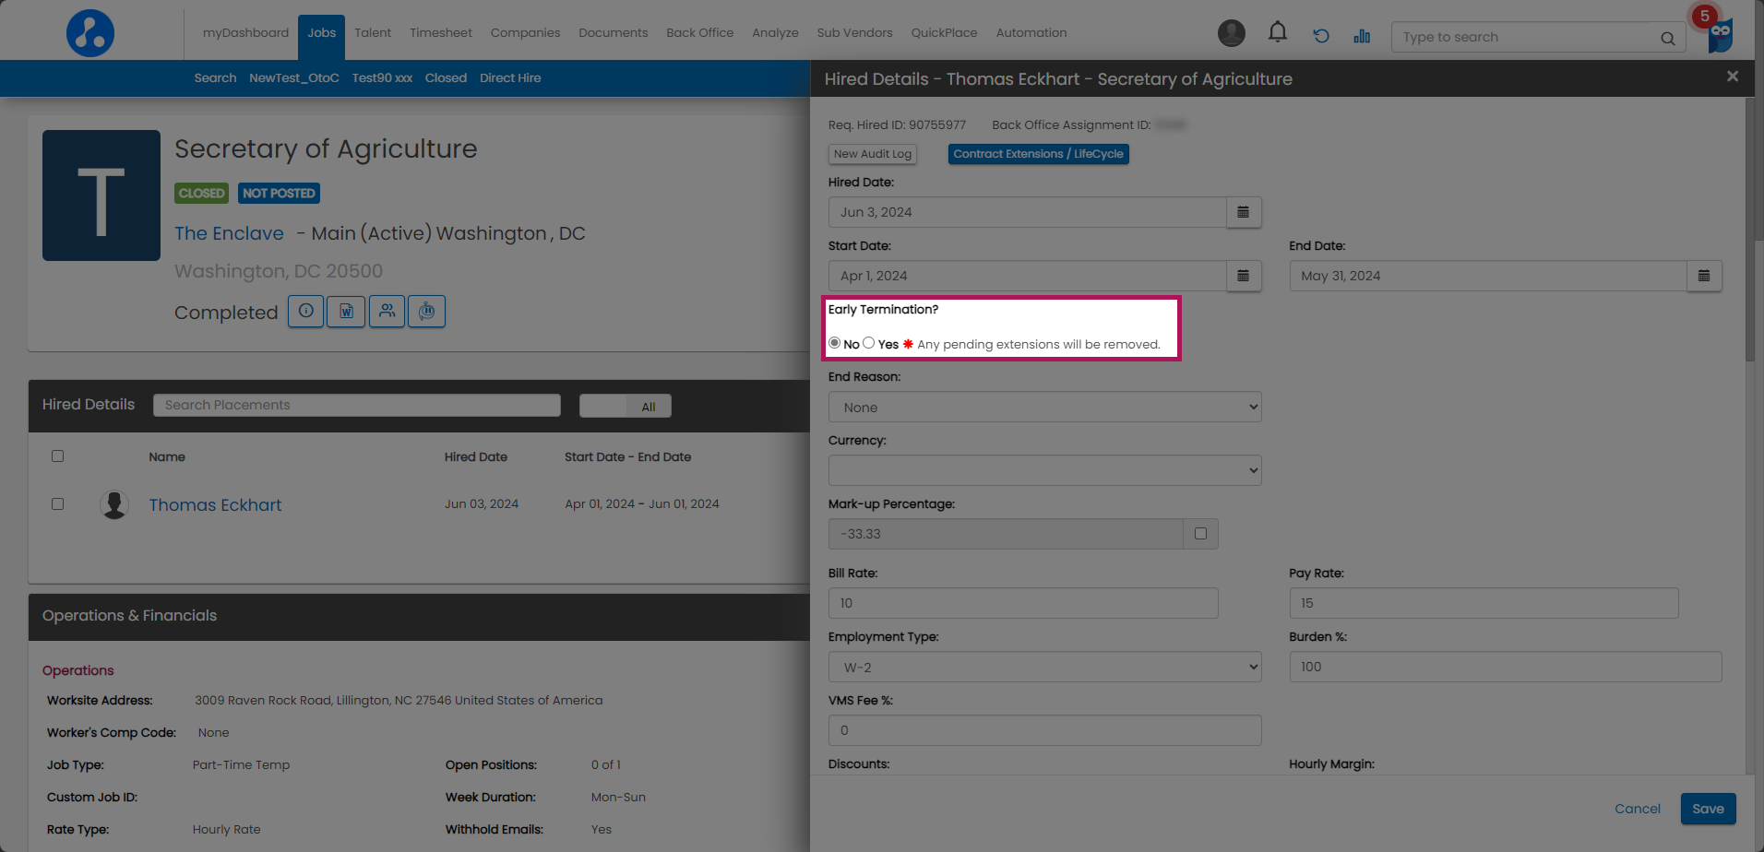Click the history refresh arrow icon

click(1320, 36)
